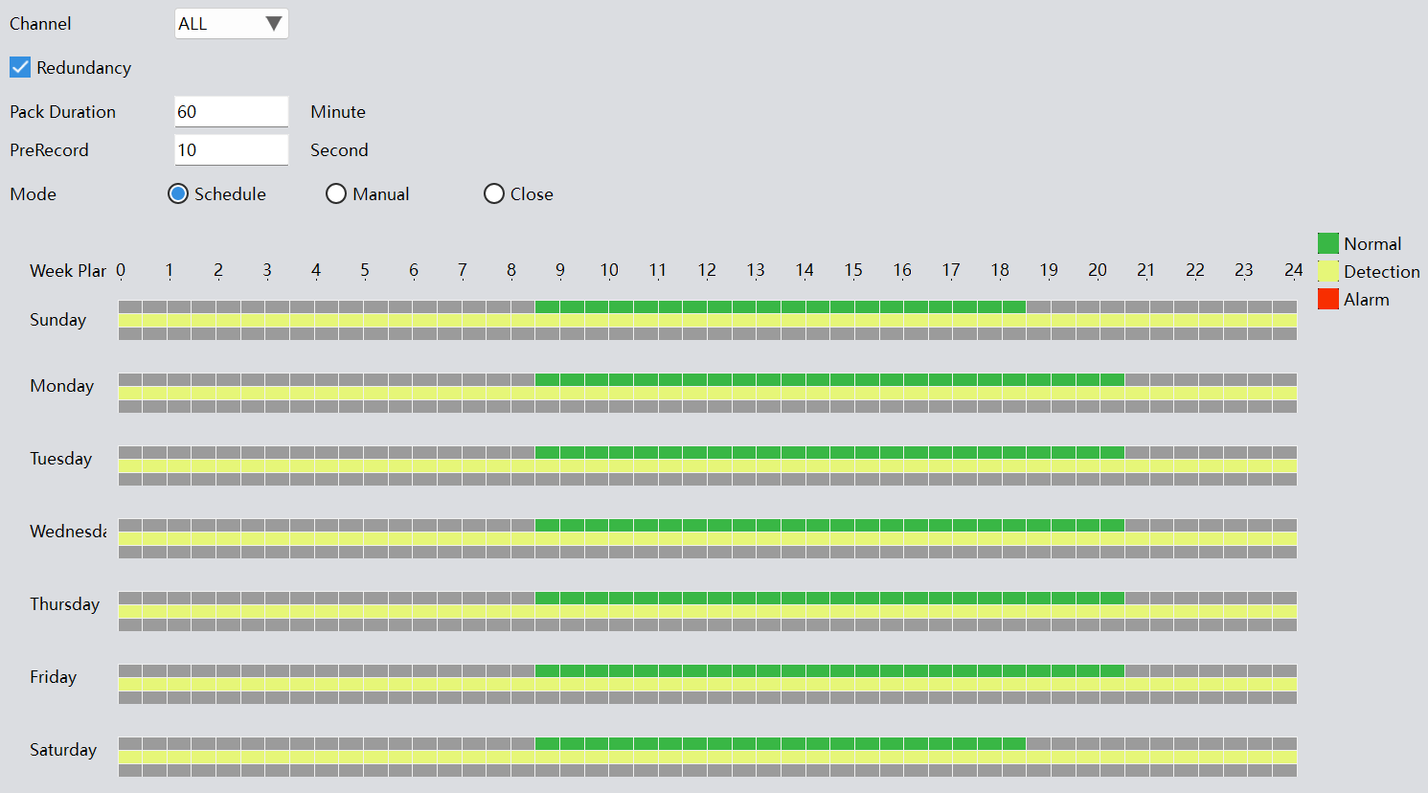
Task: Choose the yellow Detection record type swatch
Action: click(1327, 271)
